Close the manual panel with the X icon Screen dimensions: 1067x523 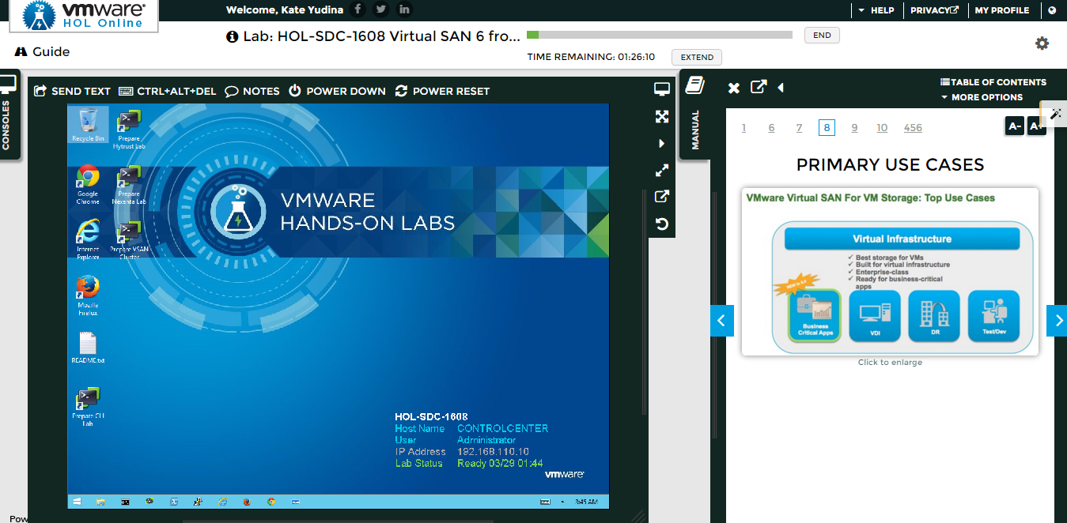click(734, 88)
